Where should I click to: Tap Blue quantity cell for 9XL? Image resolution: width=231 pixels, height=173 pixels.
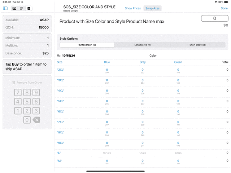[x=107, y=144]
